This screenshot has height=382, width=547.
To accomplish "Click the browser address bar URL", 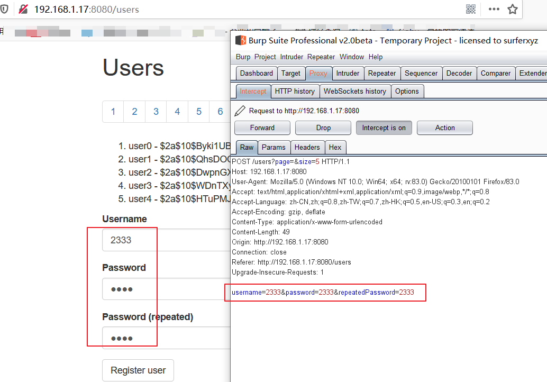I will coord(87,10).
